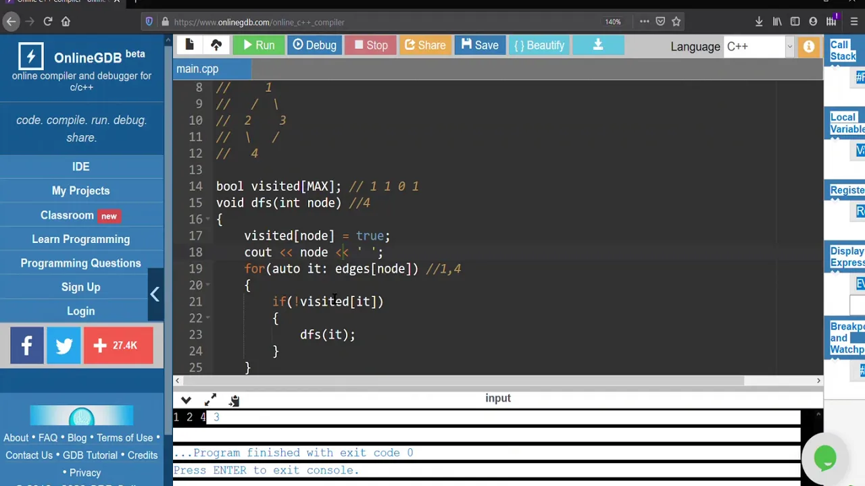Click the onlinegdb.com URL address bar
Screen dimensions: 865x486
385,22
